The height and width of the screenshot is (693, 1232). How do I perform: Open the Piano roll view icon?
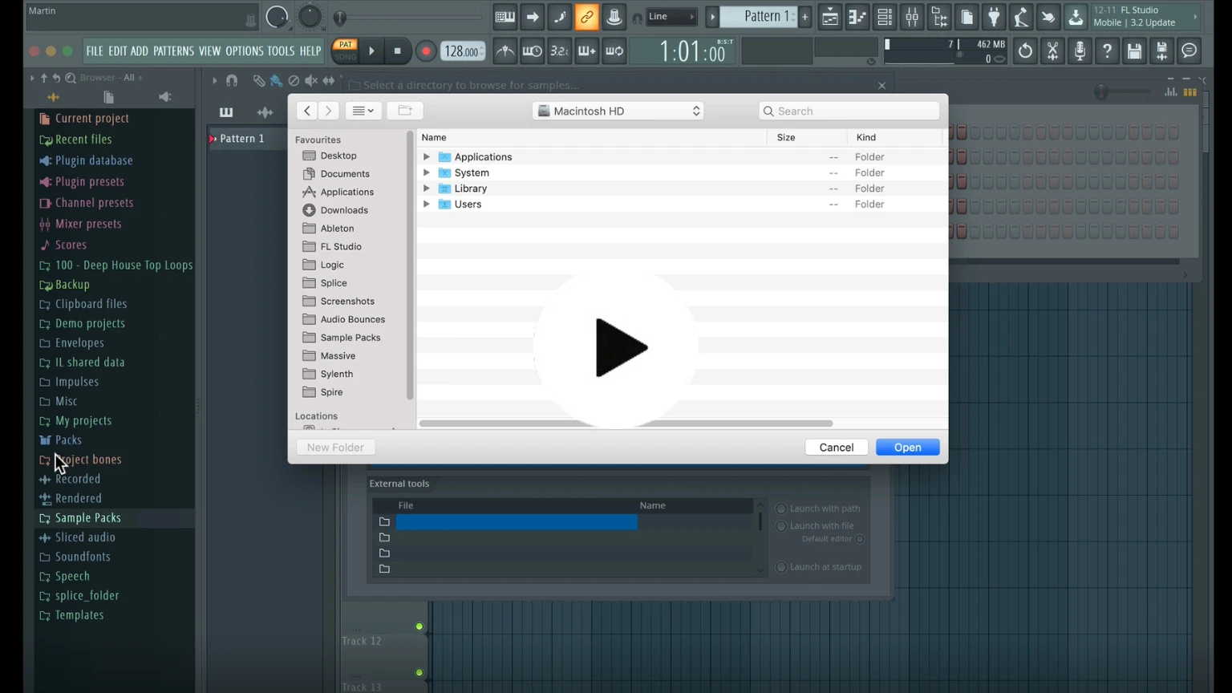tap(857, 17)
